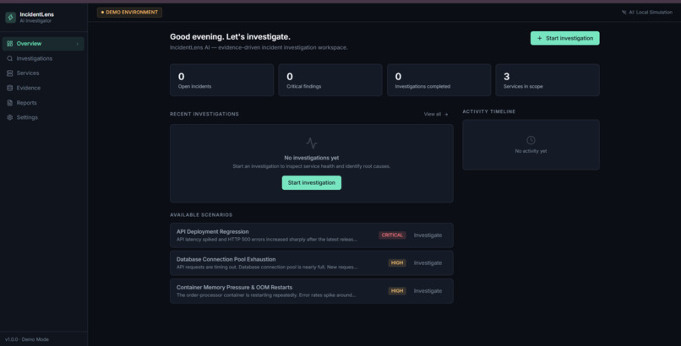Click the arrow icon next to View all
Viewport: 681px width, 346px height.
pos(446,115)
